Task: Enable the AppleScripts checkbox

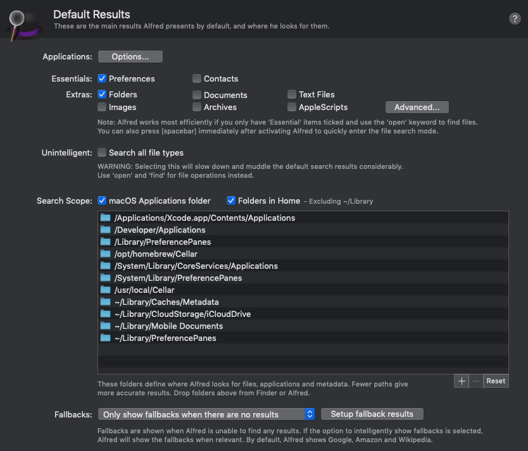Action: pos(292,107)
